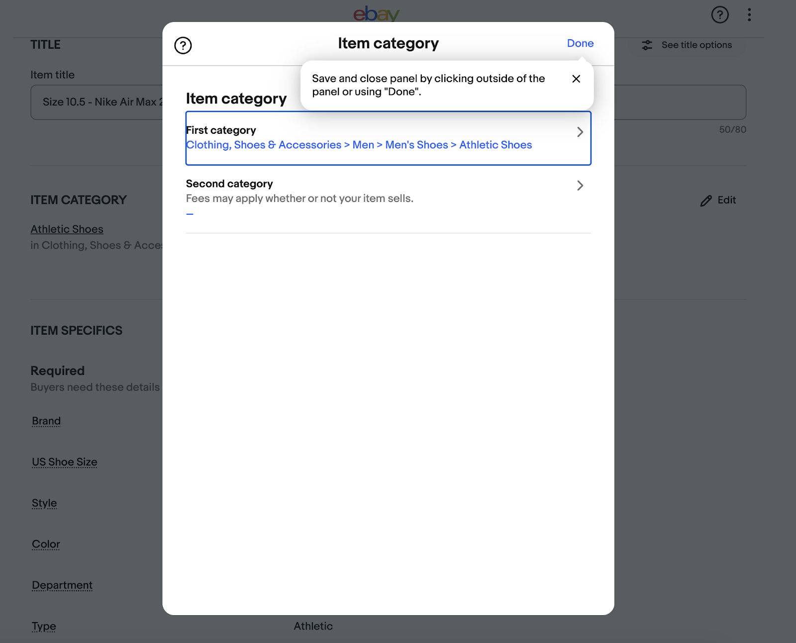Open the help icon in the Item category panel

pos(183,45)
